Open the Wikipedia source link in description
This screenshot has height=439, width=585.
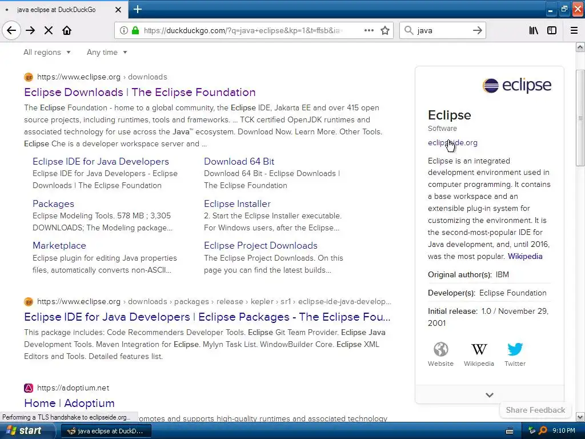525,257
